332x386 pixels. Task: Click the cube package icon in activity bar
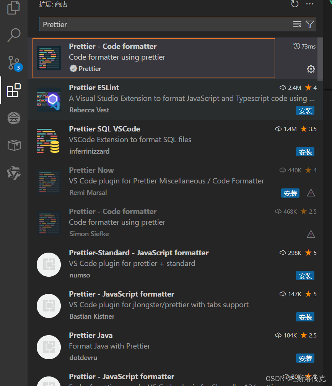click(14, 145)
